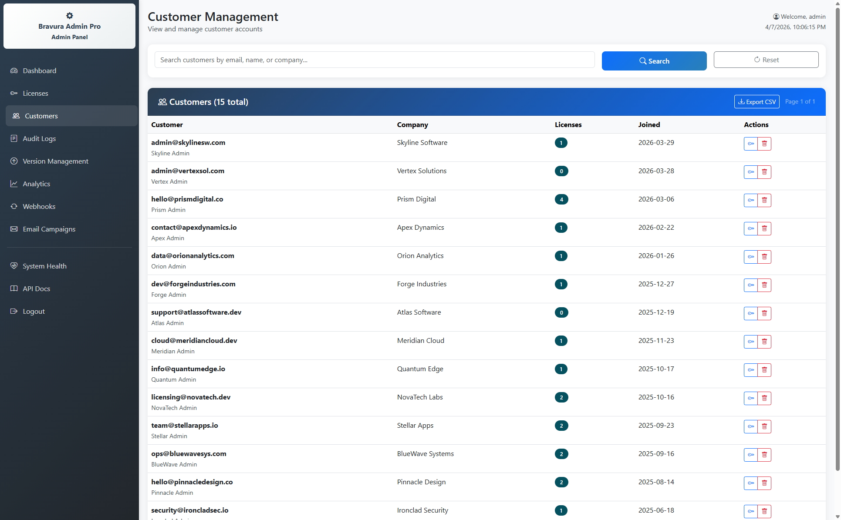
Task: Click the Page 1 of 1 indicator
Action: pos(800,101)
